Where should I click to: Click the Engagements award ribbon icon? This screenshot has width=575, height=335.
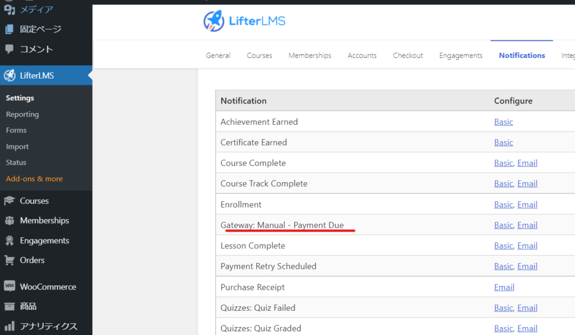(x=10, y=241)
